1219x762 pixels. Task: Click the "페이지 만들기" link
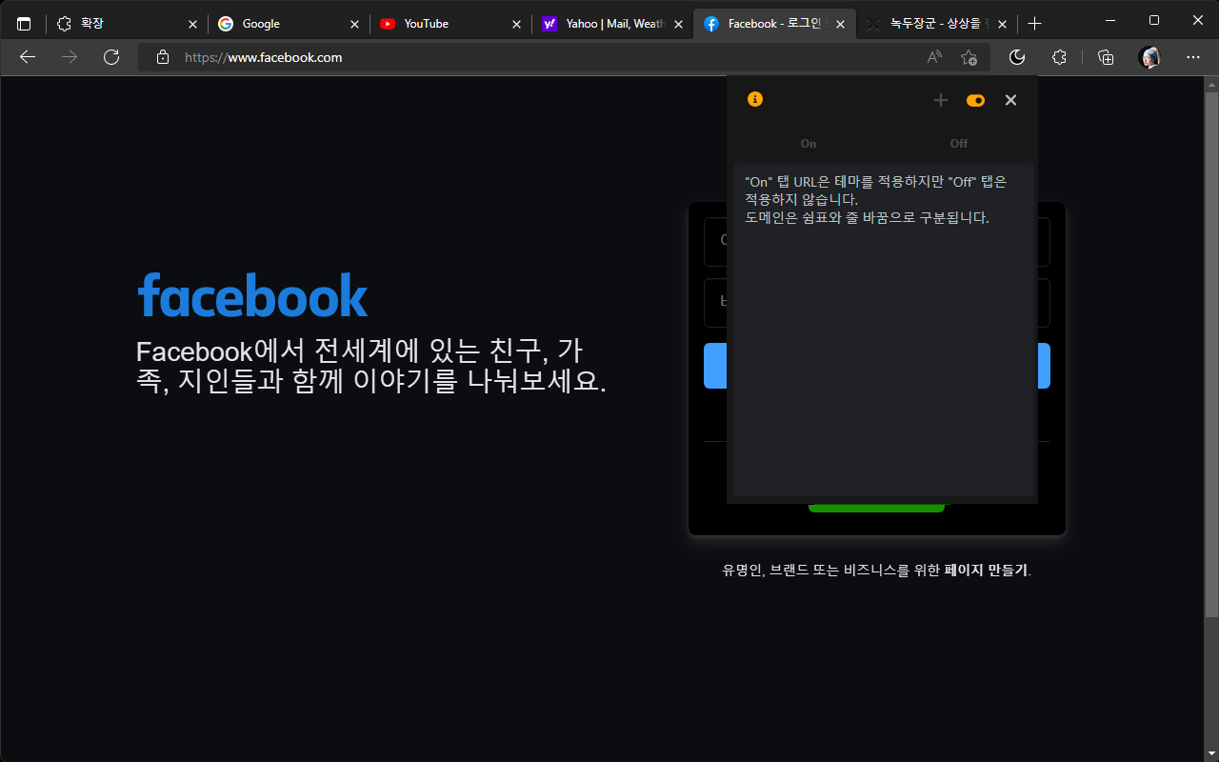(986, 571)
